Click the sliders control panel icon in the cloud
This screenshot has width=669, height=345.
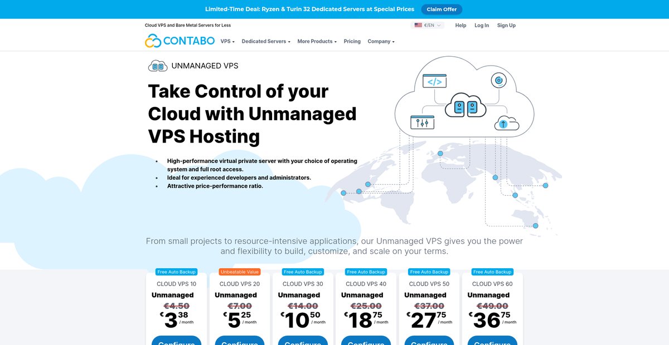(x=422, y=122)
